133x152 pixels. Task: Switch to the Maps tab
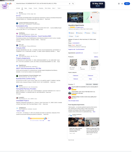(x=26, y=8)
